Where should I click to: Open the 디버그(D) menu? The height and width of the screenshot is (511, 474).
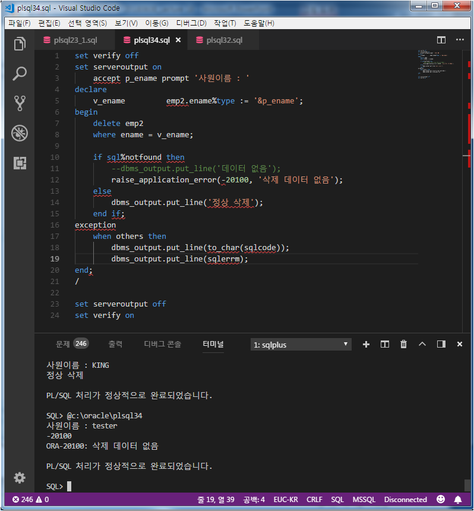(x=191, y=23)
